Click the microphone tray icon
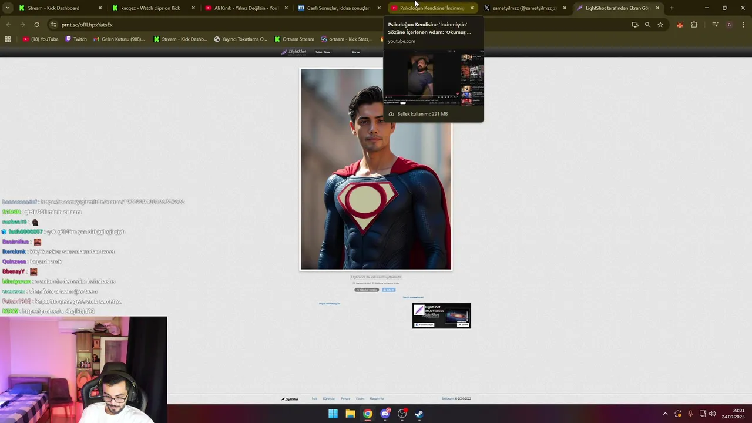The width and height of the screenshot is (752, 423). pos(690,414)
